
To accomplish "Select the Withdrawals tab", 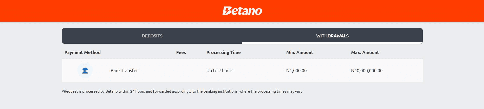I will 332,36.
